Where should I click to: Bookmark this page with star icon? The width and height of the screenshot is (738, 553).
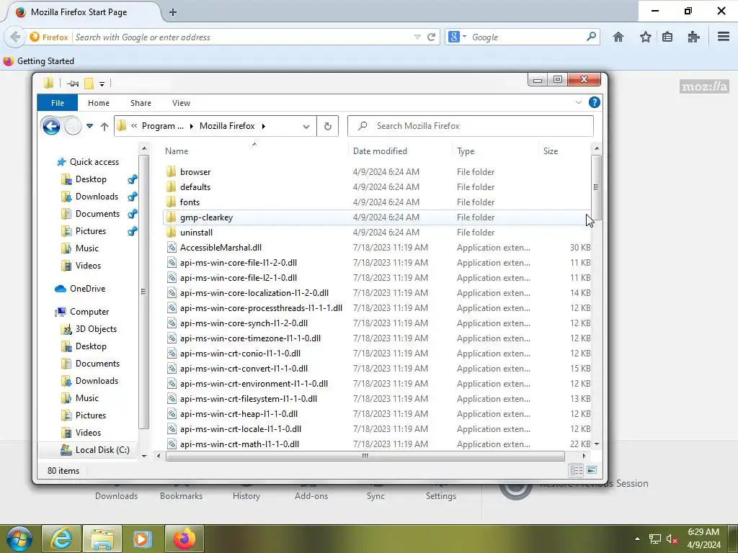(645, 37)
